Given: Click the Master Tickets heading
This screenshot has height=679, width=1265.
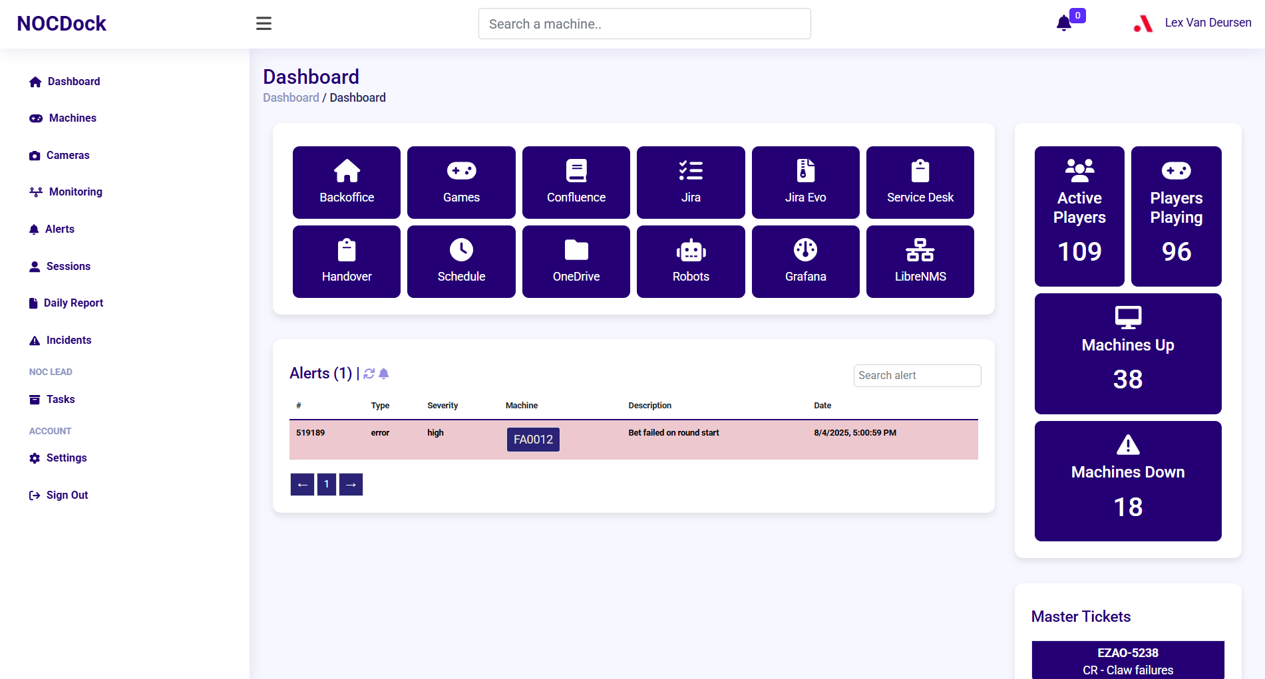Looking at the screenshot, I should [1081, 616].
